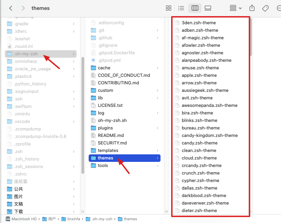Select the templates folder icon
This screenshot has width=281, height=223.
[x=93, y=150]
